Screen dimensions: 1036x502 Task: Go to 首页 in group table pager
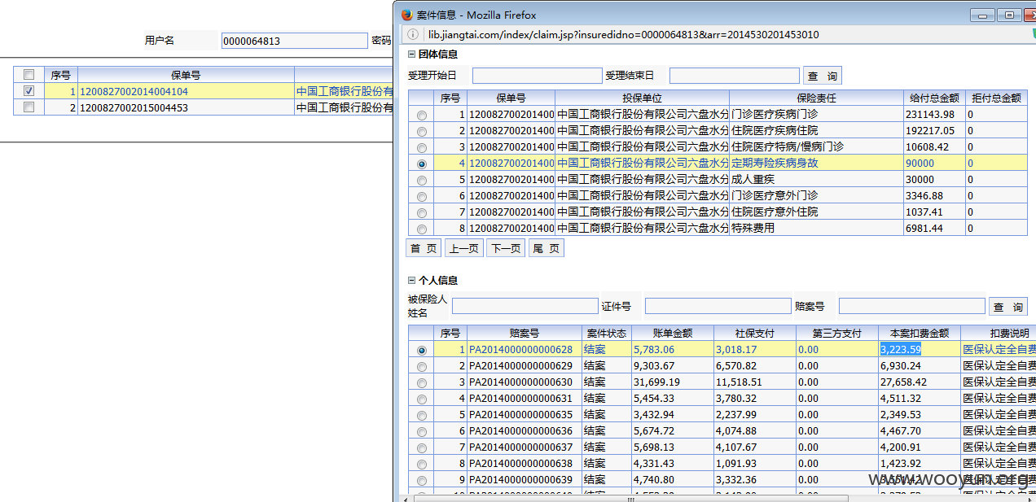coord(424,248)
